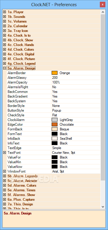This screenshot has height=230, width=108.
Task: Expand the 5b. Alarm. Legends category
Action: click(x=5, y=176)
